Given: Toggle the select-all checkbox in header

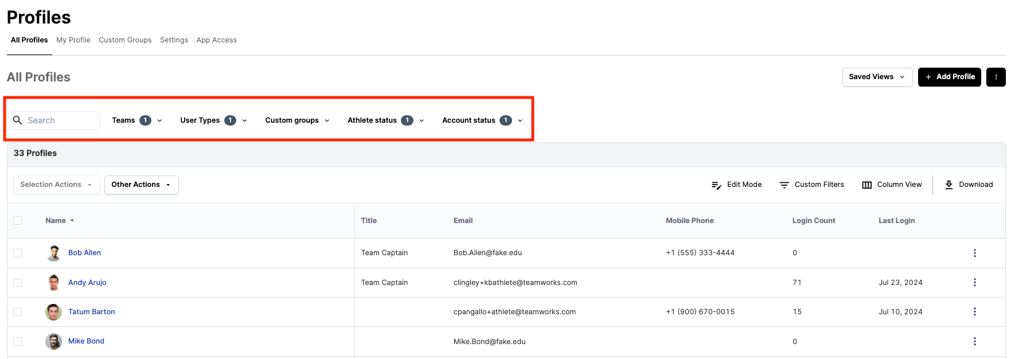Looking at the screenshot, I should [x=18, y=221].
